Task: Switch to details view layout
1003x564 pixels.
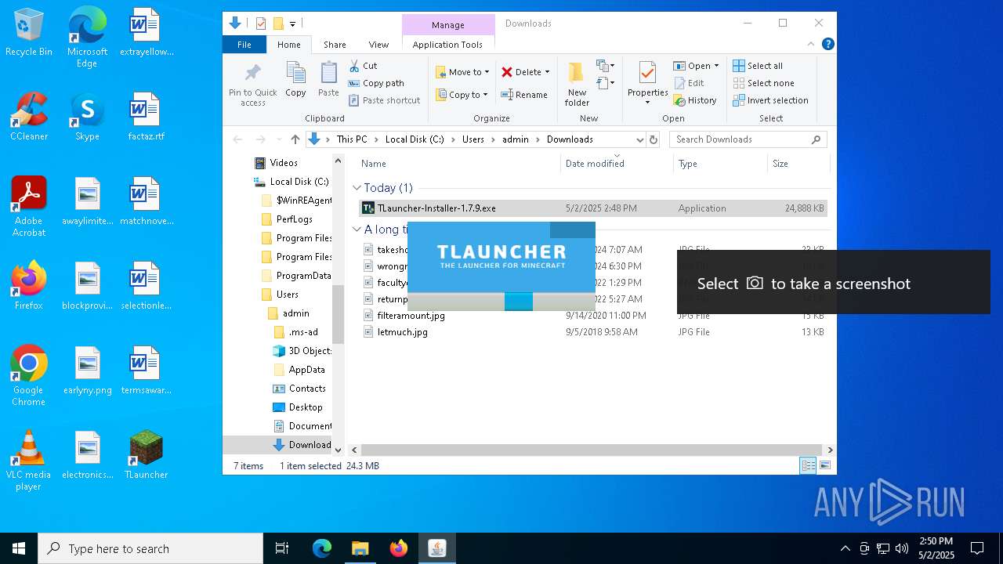Action: pyautogui.click(x=808, y=466)
